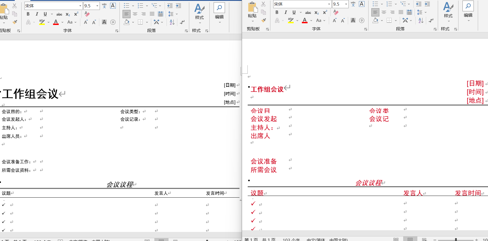Click Sort icon in right window
The height and width of the screenshot is (241, 488).
(421, 20)
